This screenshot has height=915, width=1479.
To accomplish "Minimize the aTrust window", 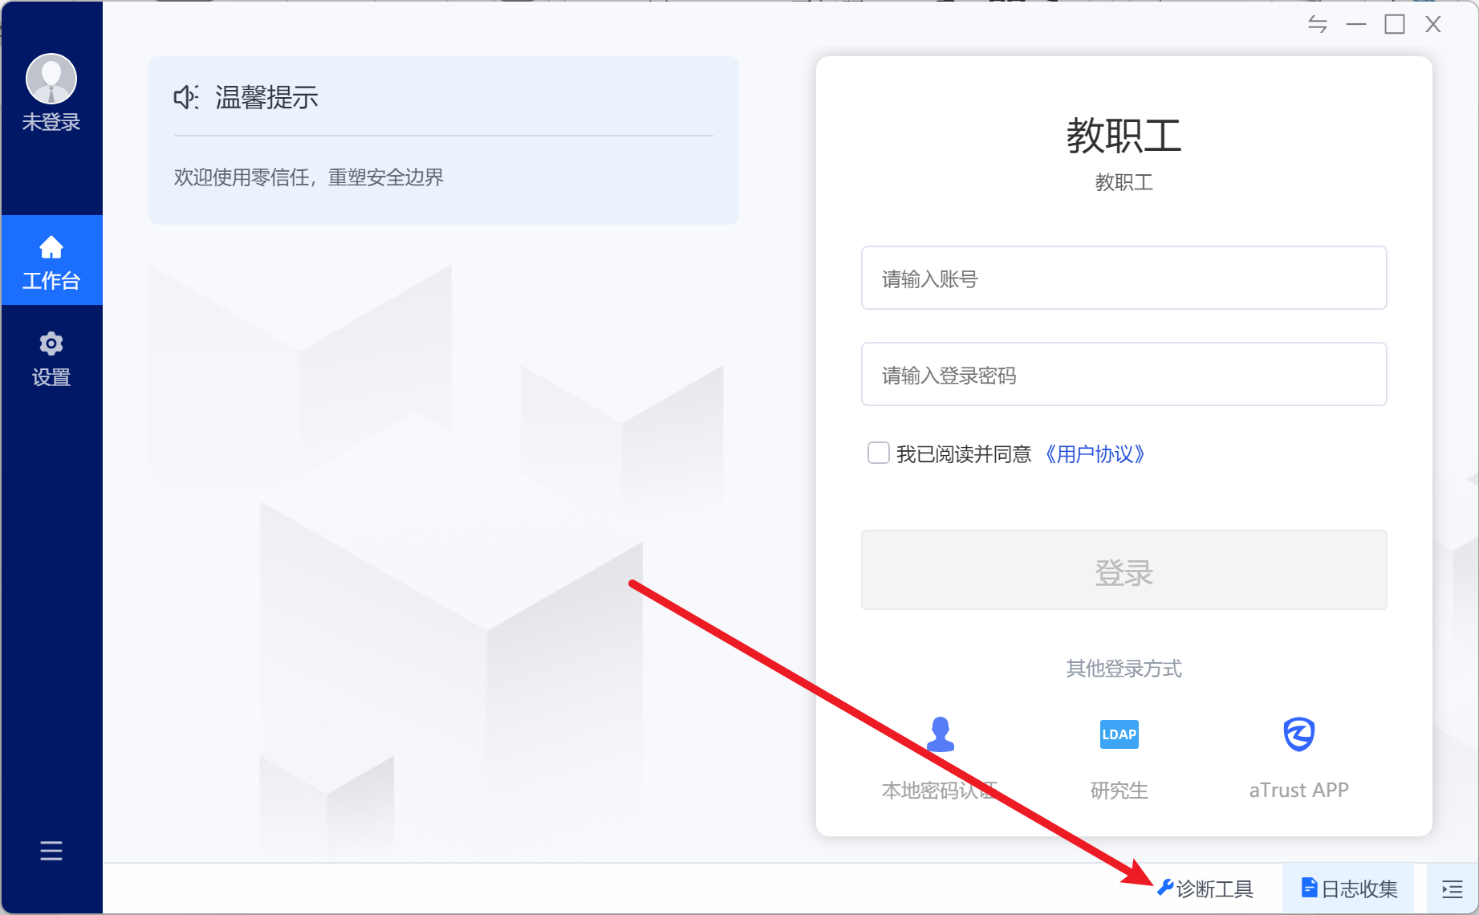I will tap(1356, 25).
